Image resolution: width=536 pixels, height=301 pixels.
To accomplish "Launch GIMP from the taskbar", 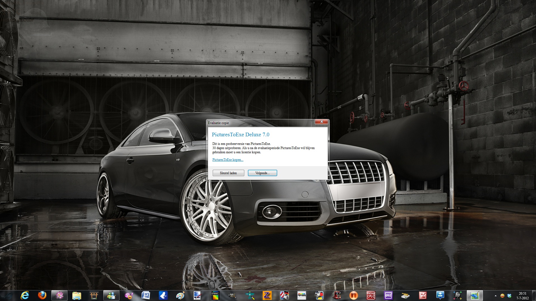I will 232,295.
